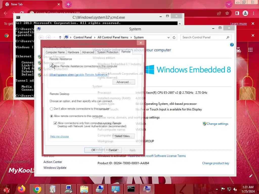This screenshot has height=194, width=259.
Task: Open Search Labs flask icon
Action: click(238, 50)
